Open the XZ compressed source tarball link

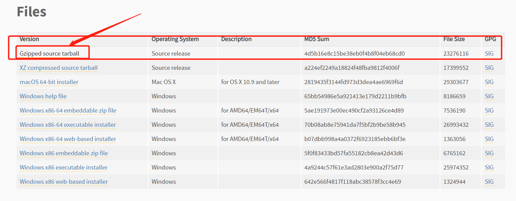58,67
